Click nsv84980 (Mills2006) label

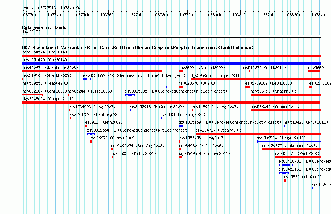201,146
